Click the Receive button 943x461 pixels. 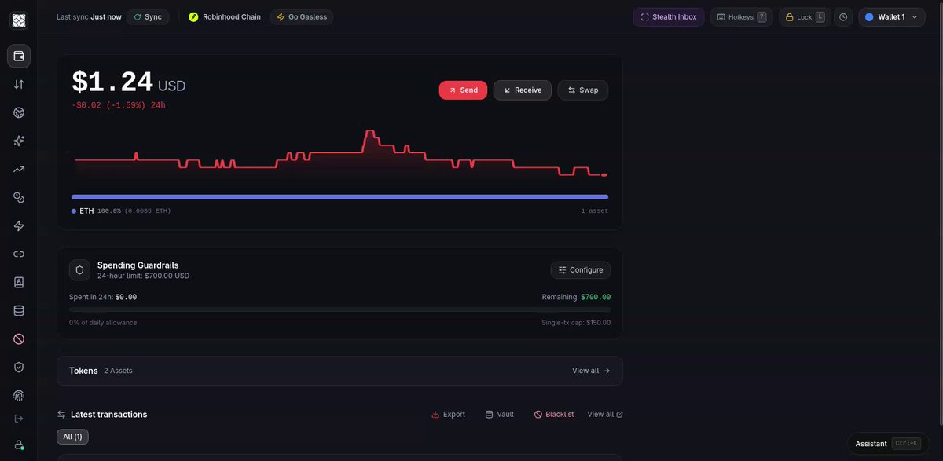523,90
